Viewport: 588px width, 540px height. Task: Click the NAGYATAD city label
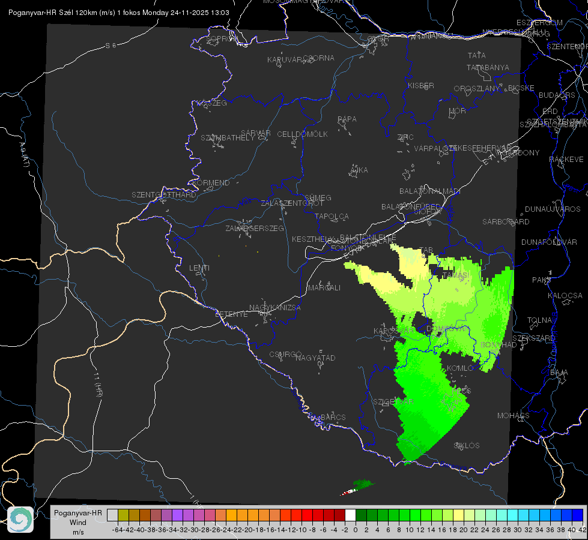(315, 358)
